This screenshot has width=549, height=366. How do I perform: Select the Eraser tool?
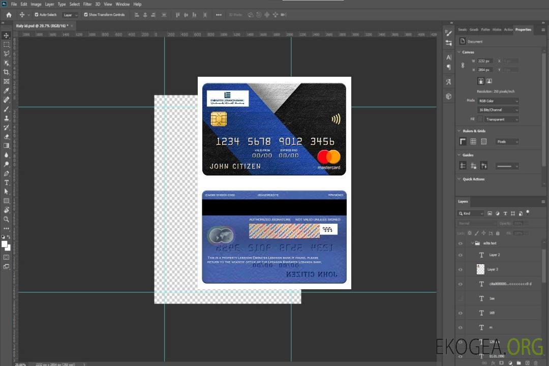pyautogui.click(x=6, y=137)
